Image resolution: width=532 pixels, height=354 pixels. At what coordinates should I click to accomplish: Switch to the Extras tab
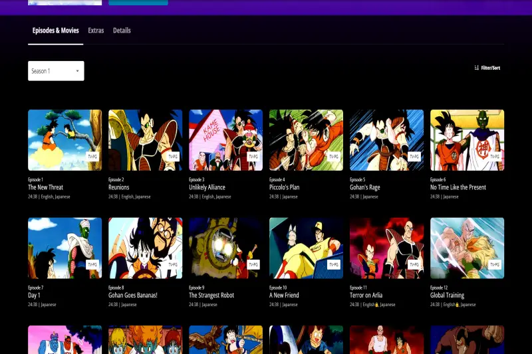tap(96, 31)
